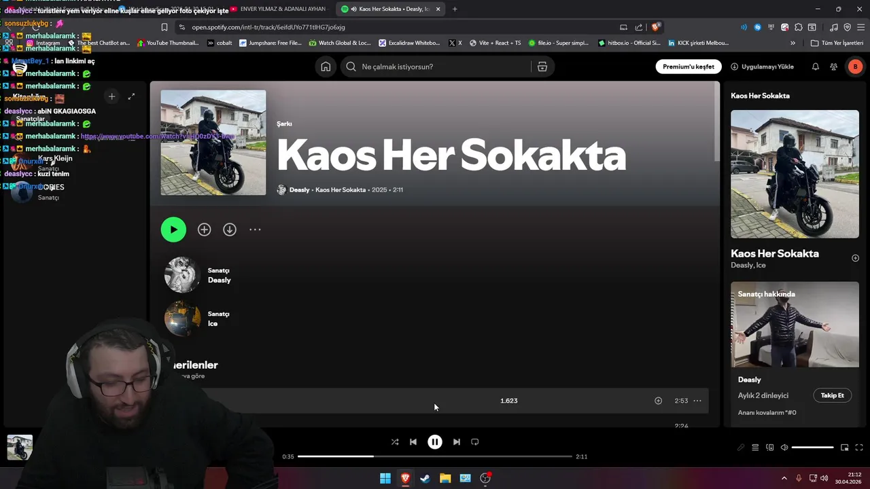The height and width of the screenshot is (489, 870).
Task: Click the bookmark icon left of the address bar
Action: [164, 27]
